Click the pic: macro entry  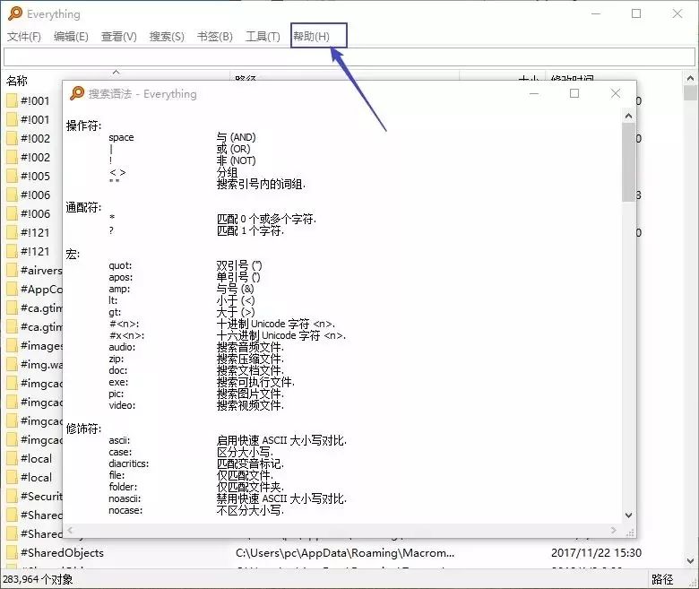(x=116, y=394)
